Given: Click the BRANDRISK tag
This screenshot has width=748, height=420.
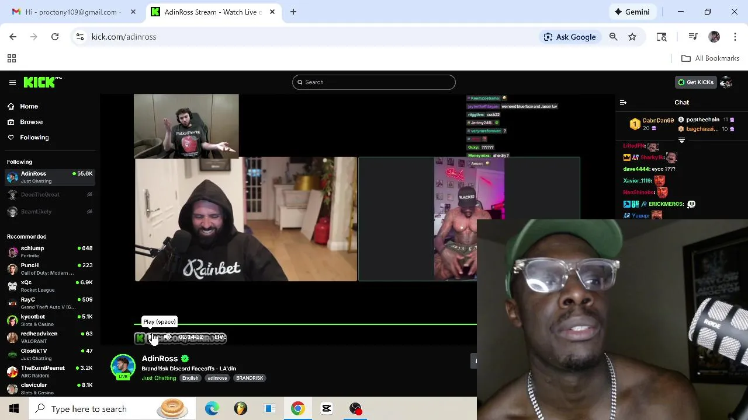Looking at the screenshot, I should point(250,378).
